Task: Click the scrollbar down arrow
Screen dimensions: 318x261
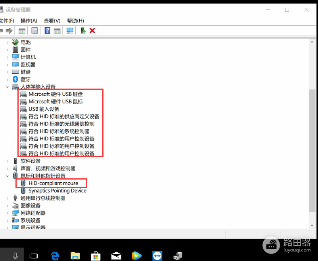Action: 312,225
